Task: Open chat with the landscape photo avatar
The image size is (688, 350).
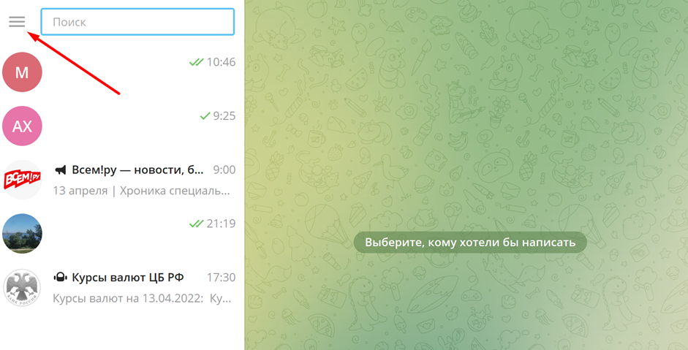Action: [22, 233]
